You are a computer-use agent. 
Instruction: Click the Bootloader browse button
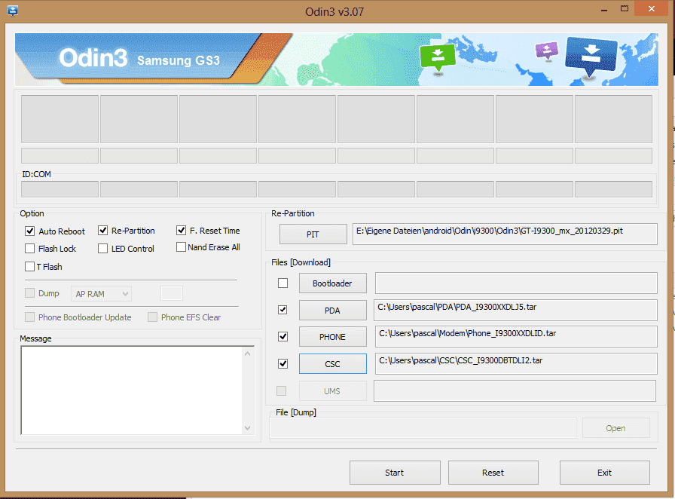[333, 283]
